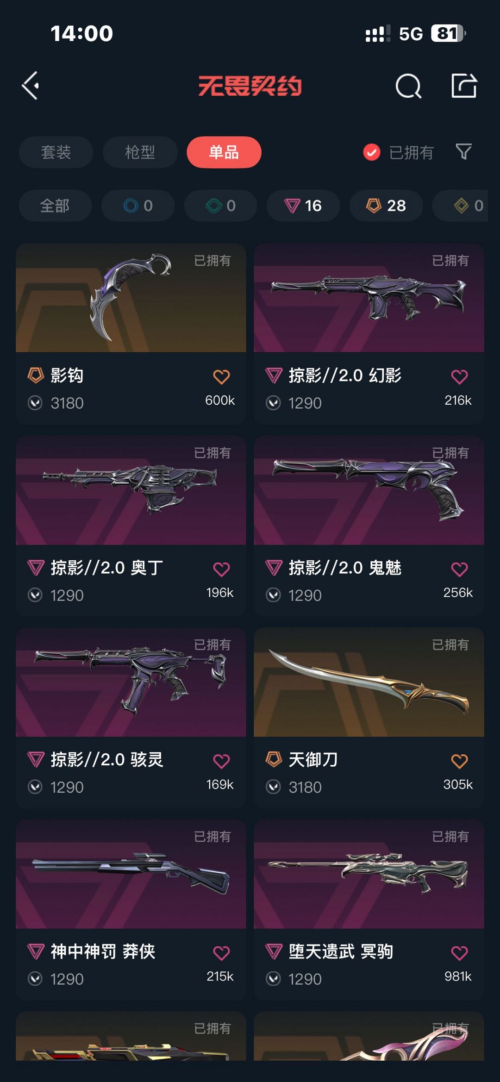Select the blue tier filter chip
Screen dimensions: 500x1082
tap(138, 206)
